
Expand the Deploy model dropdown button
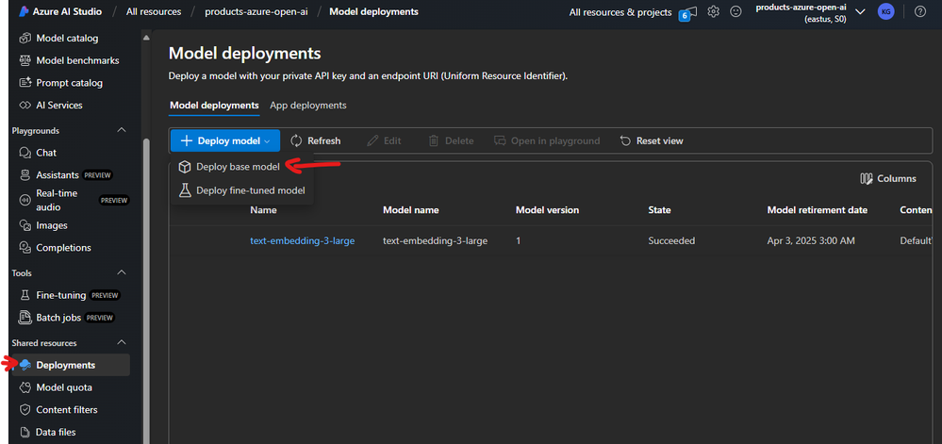tap(225, 140)
